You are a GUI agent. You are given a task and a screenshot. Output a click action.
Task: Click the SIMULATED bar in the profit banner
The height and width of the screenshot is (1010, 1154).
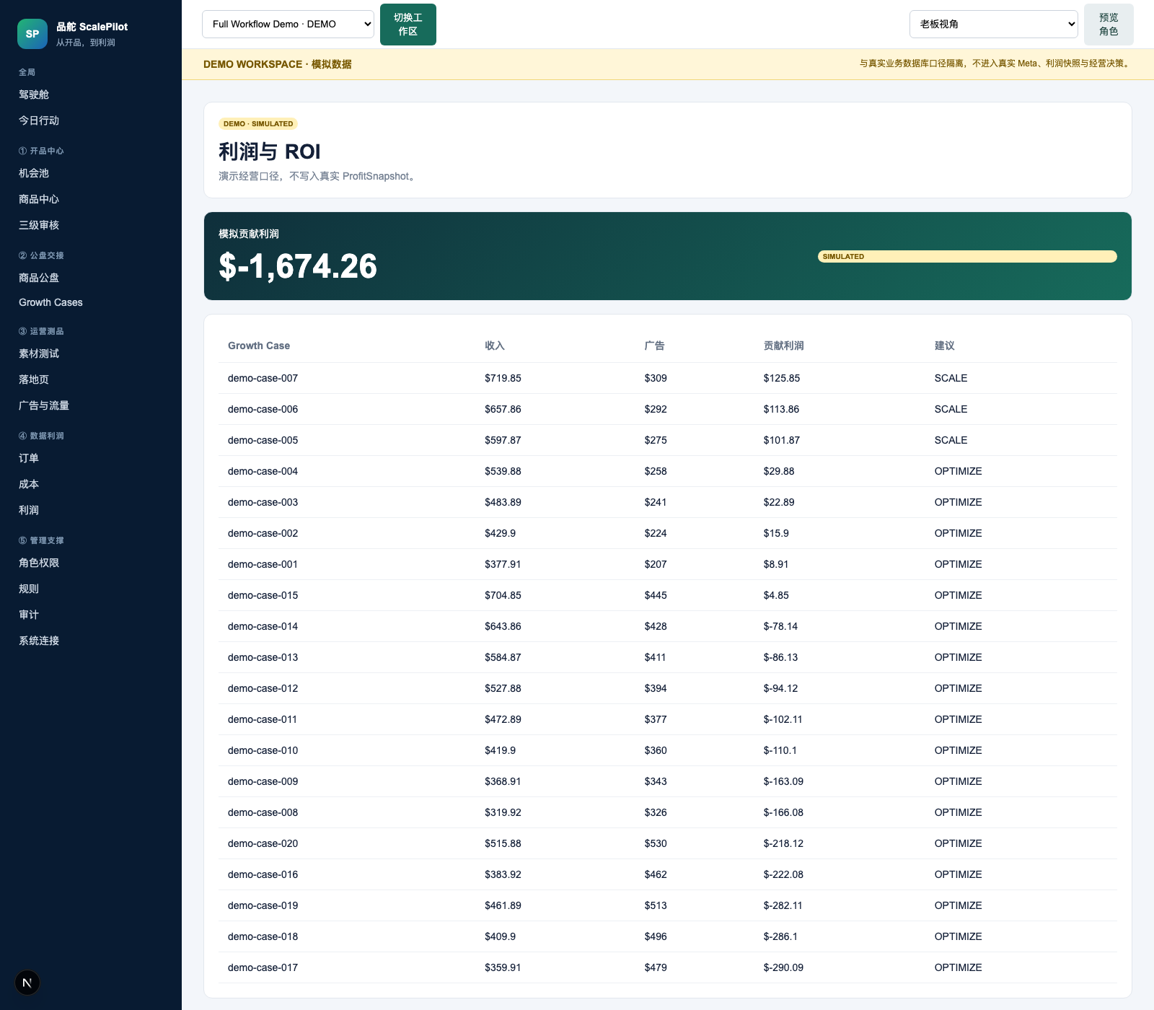967,256
